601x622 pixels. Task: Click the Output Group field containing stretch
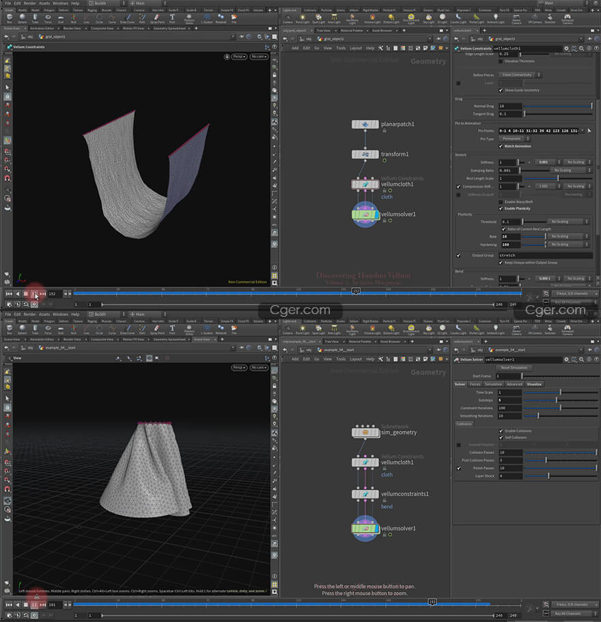(546, 255)
